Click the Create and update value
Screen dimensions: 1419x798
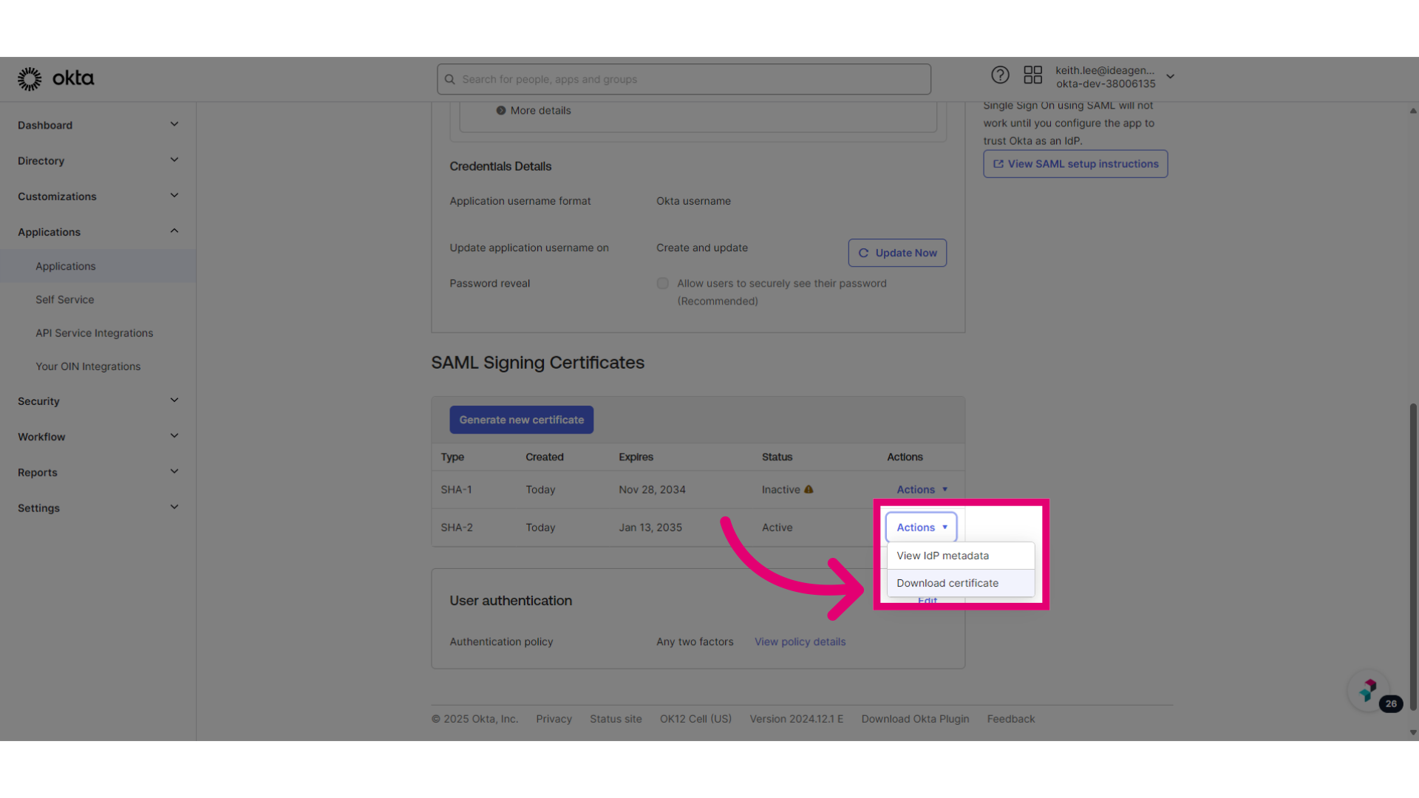(702, 248)
